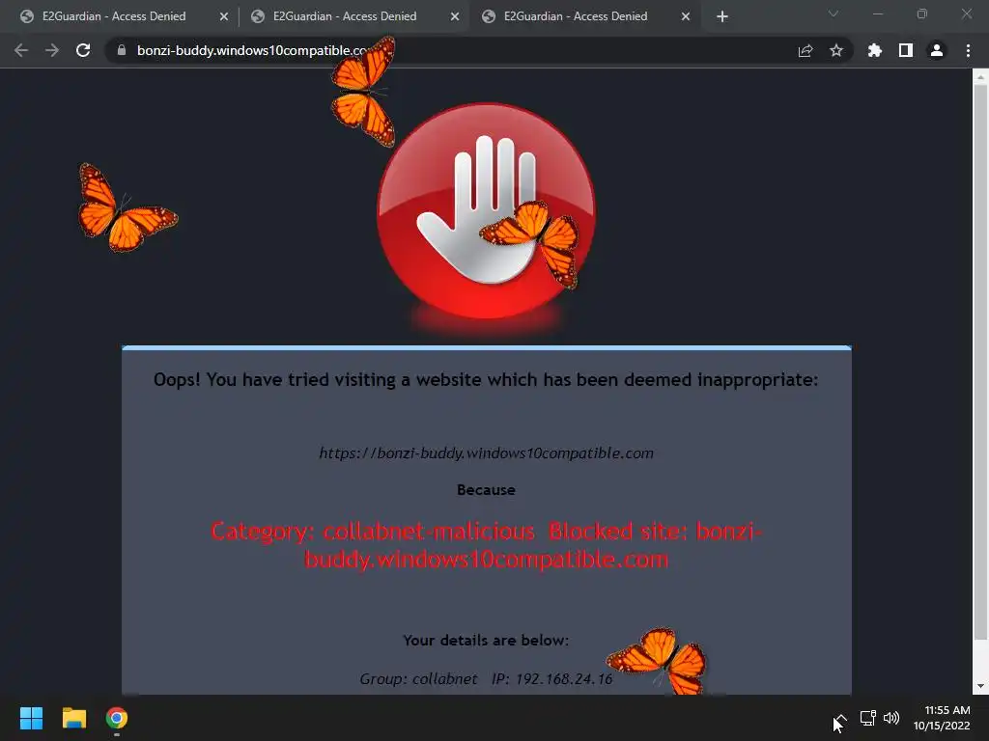The image size is (989, 741).
Task: Click the scrollbar down arrow
Action: (x=980, y=686)
